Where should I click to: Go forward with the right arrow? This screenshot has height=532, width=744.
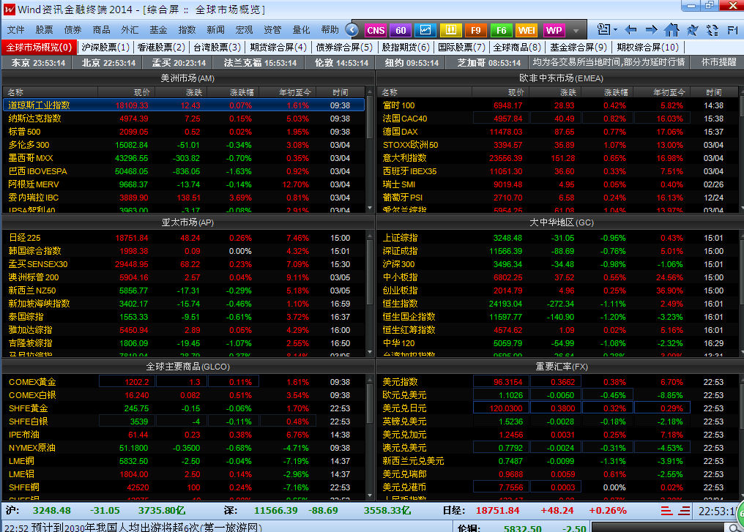pyautogui.click(x=652, y=30)
